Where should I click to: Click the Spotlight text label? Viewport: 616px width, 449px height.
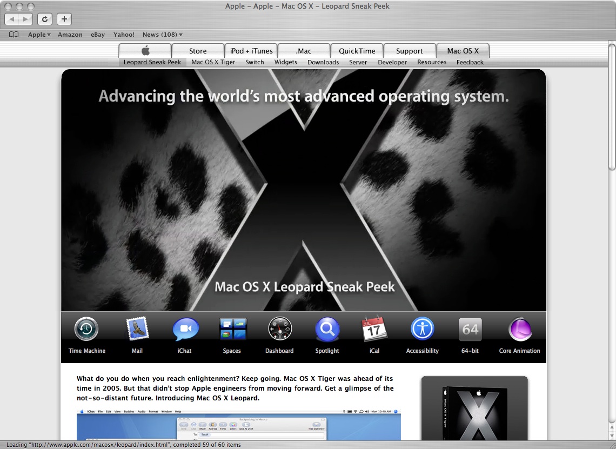click(x=327, y=351)
